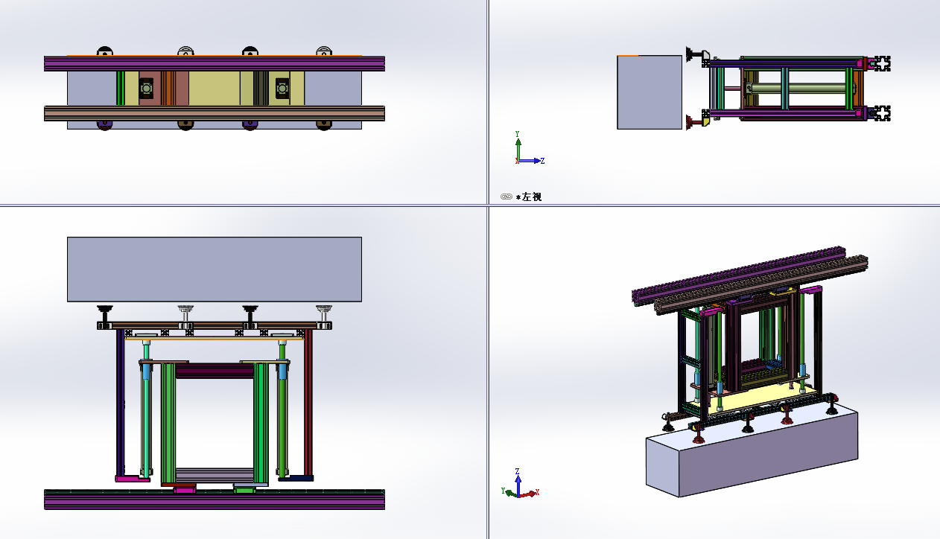Select the purple rail in the top view
This screenshot has width=940, height=539.
point(215,63)
